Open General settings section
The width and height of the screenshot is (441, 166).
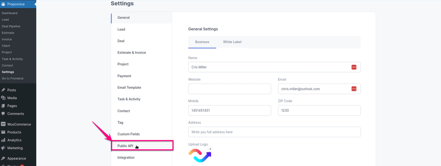[x=141, y=18]
